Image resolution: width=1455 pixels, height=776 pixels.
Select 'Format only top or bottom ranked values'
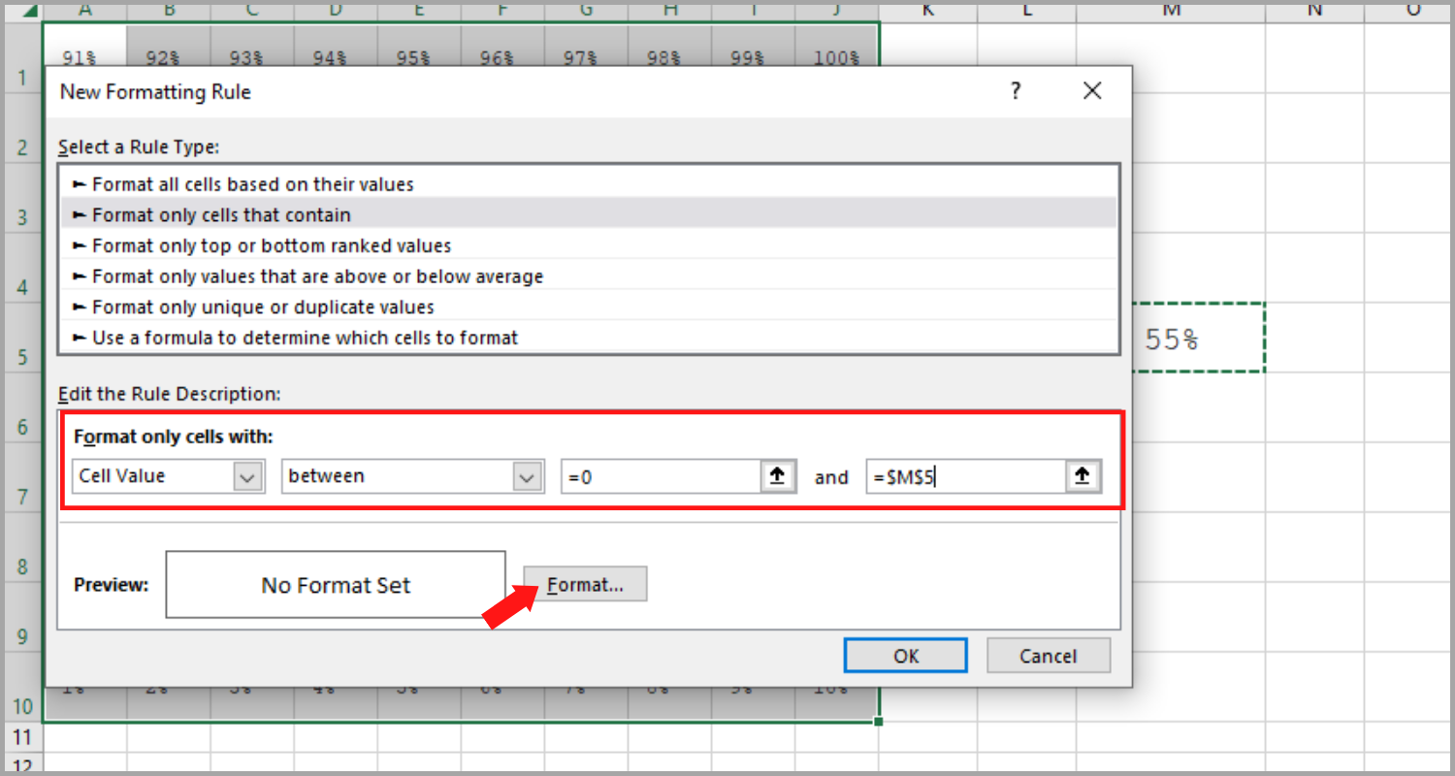(272, 245)
